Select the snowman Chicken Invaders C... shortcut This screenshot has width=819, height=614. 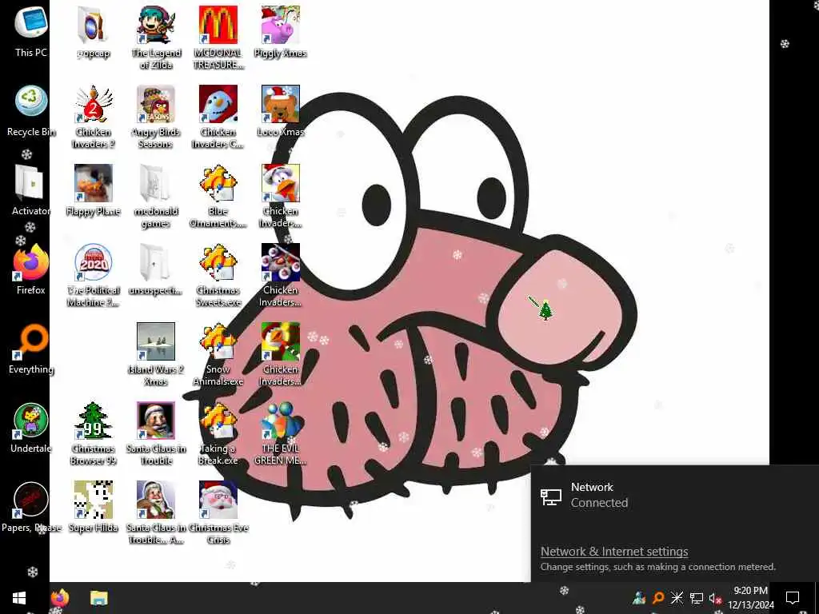tap(218, 104)
